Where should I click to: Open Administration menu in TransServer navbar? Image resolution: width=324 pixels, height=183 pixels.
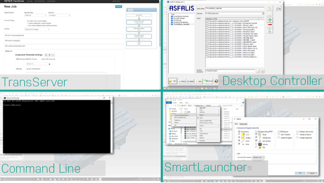coord(51,1)
